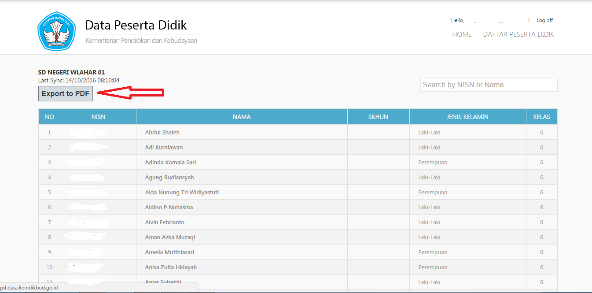Navigate to the HOME menu item
Viewport: 592px width, 293px height.
(x=462, y=34)
